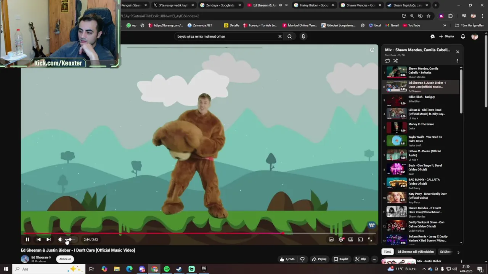Open the Chrome extensions puzzle icon
Image resolution: width=488 pixels, height=274 pixels.
[x=450, y=16]
